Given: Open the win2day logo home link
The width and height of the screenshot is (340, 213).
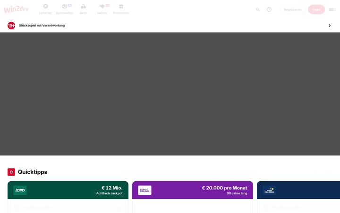Looking at the screenshot, I should tap(16, 9).
